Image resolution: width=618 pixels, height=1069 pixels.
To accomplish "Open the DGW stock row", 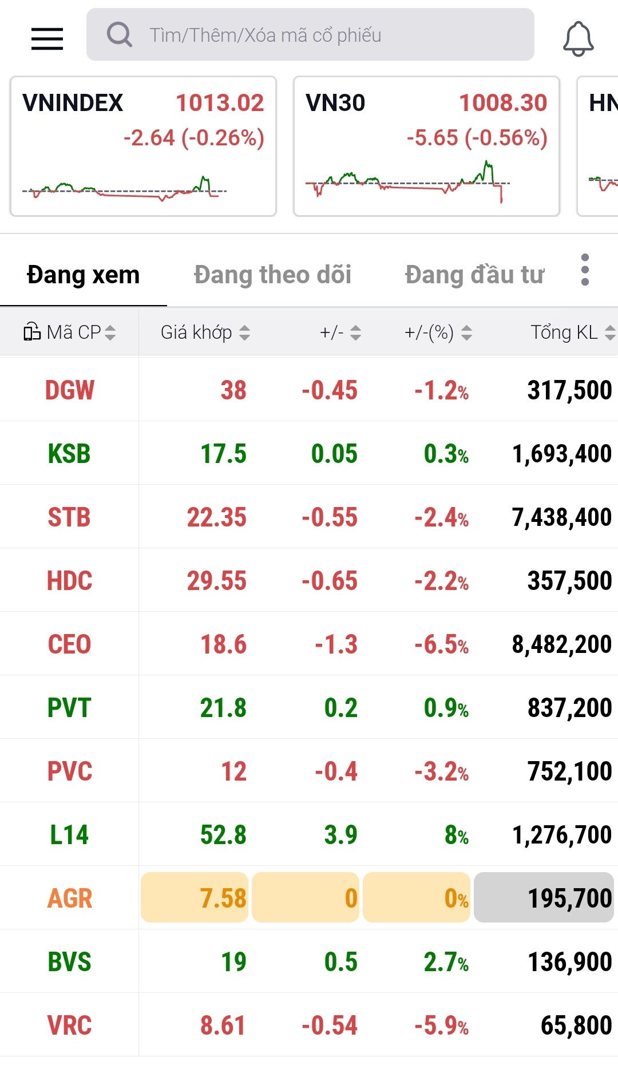I will [69, 390].
